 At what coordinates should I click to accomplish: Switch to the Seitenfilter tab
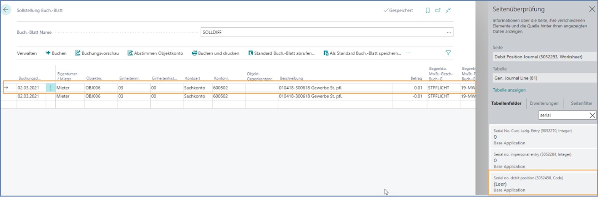pos(581,103)
